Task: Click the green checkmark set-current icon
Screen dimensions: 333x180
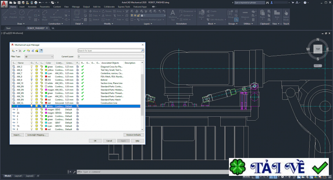Action: [24, 51]
